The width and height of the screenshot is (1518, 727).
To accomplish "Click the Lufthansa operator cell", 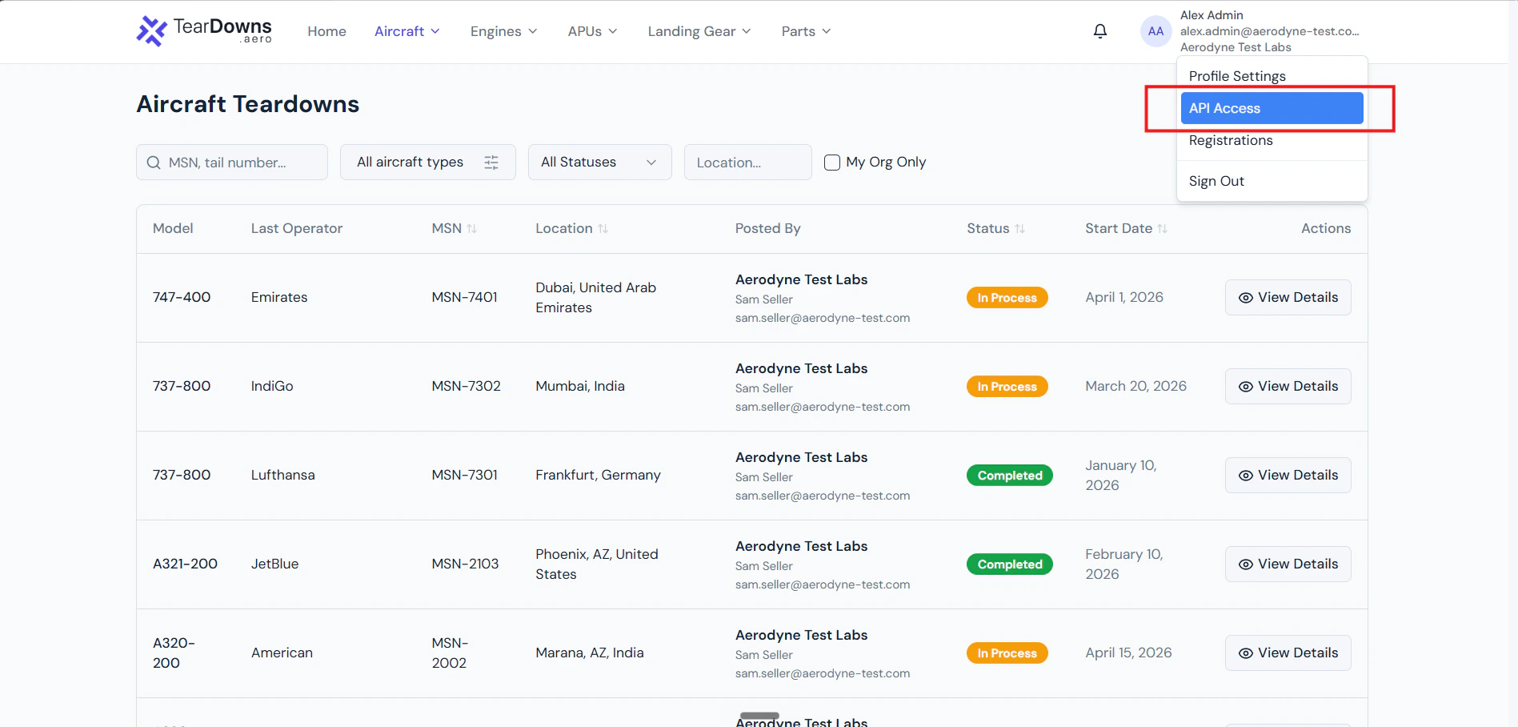I will (x=282, y=475).
